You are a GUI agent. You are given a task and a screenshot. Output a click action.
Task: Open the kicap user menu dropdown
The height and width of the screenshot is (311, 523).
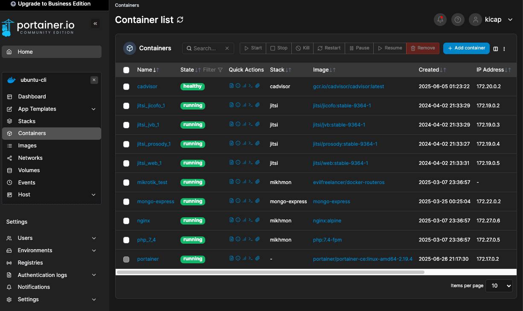[x=491, y=20]
